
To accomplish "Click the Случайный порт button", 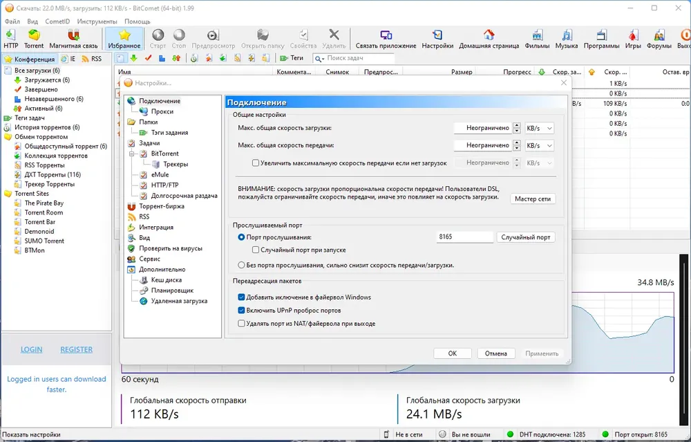I will point(526,237).
